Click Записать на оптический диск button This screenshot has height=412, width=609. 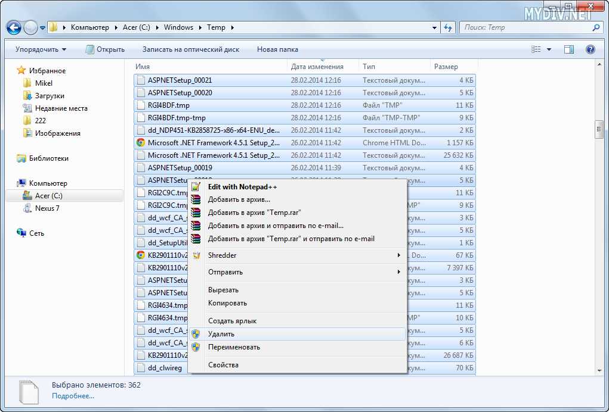point(191,49)
